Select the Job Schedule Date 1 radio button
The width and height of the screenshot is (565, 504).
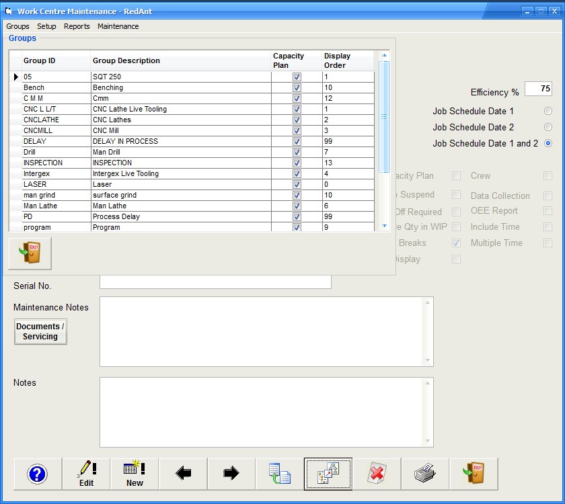548,111
